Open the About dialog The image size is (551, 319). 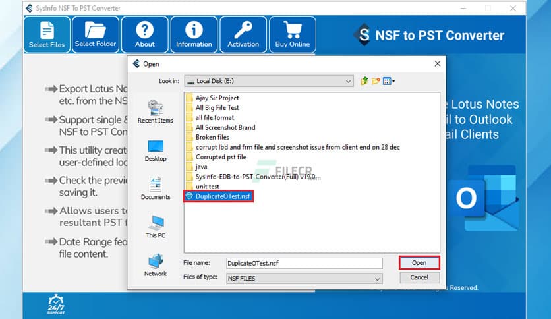[x=145, y=35]
